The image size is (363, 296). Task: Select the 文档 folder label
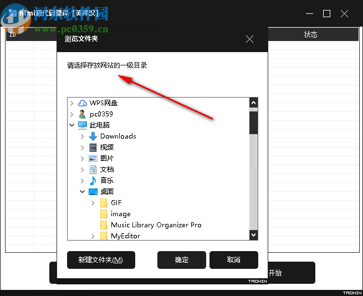point(107,170)
